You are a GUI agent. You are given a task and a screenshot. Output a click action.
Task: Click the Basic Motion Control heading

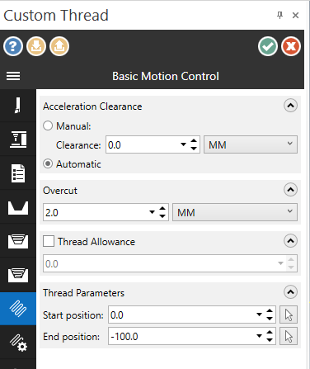pyautogui.click(x=166, y=76)
